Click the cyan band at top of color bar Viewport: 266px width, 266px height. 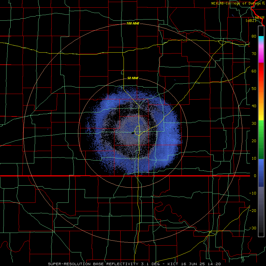(261, 38)
